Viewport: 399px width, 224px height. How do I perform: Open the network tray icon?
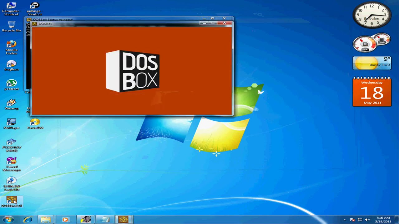pos(360,220)
